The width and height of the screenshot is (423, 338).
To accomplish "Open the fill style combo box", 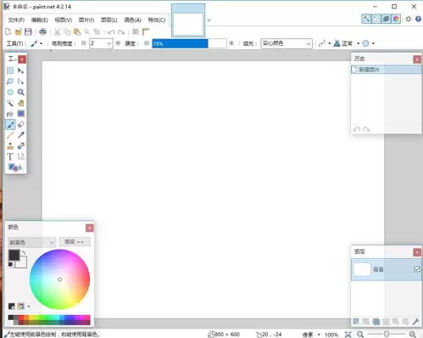I will click(287, 43).
